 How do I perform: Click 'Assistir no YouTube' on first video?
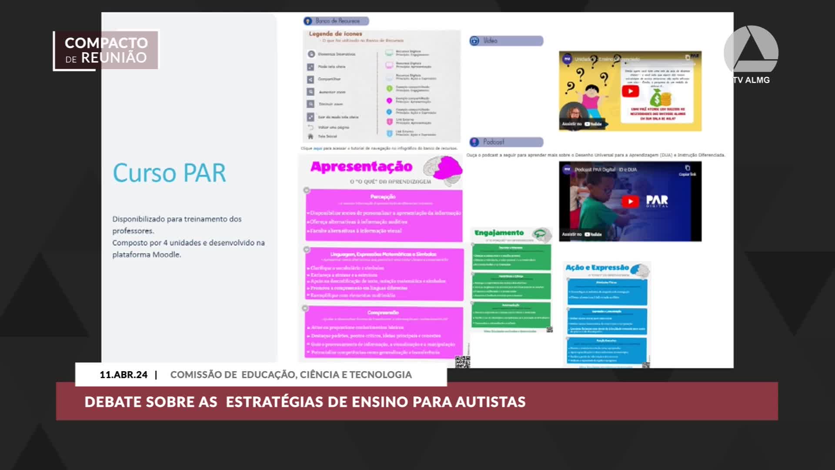[x=581, y=124]
